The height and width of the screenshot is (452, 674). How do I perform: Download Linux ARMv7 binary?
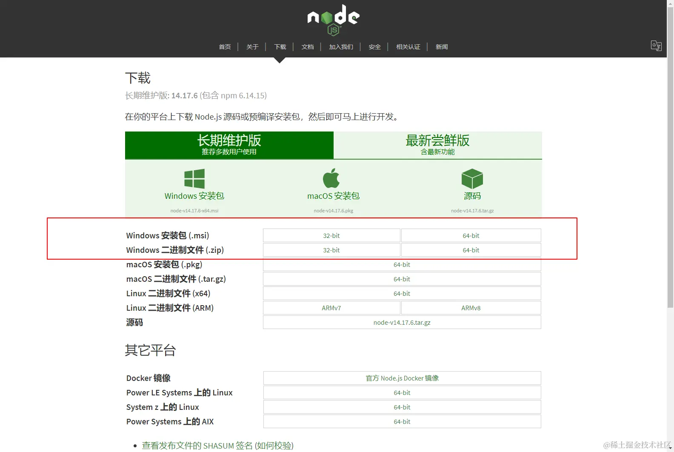[x=331, y=308]
